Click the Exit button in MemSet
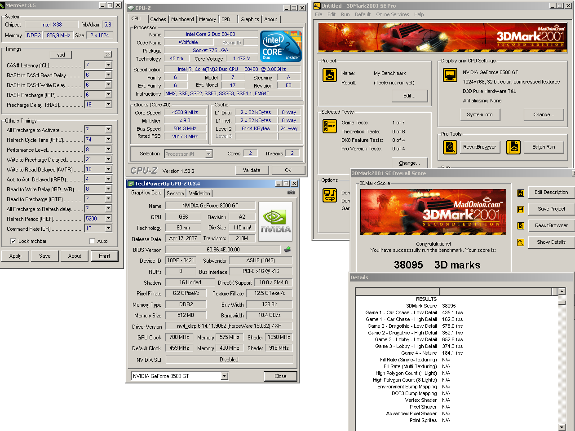This screenshot has height=431, width=575. tap(105, 256)
